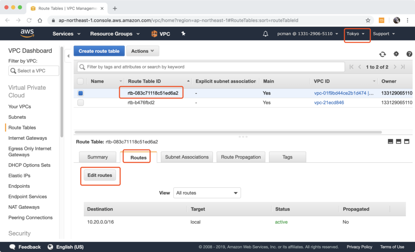Viewport: 415px width, 252px height.
Task: Open the help question mark icon
Action: [x=409, y=54]
